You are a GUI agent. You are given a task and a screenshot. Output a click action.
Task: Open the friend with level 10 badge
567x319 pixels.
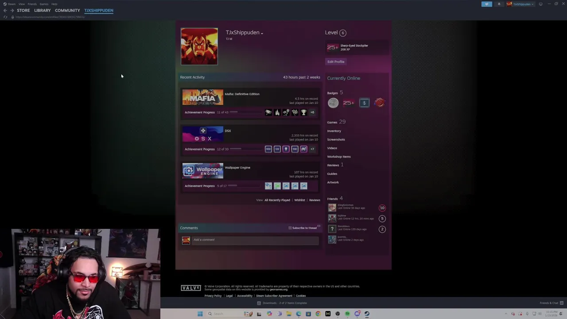click(357, 207)
